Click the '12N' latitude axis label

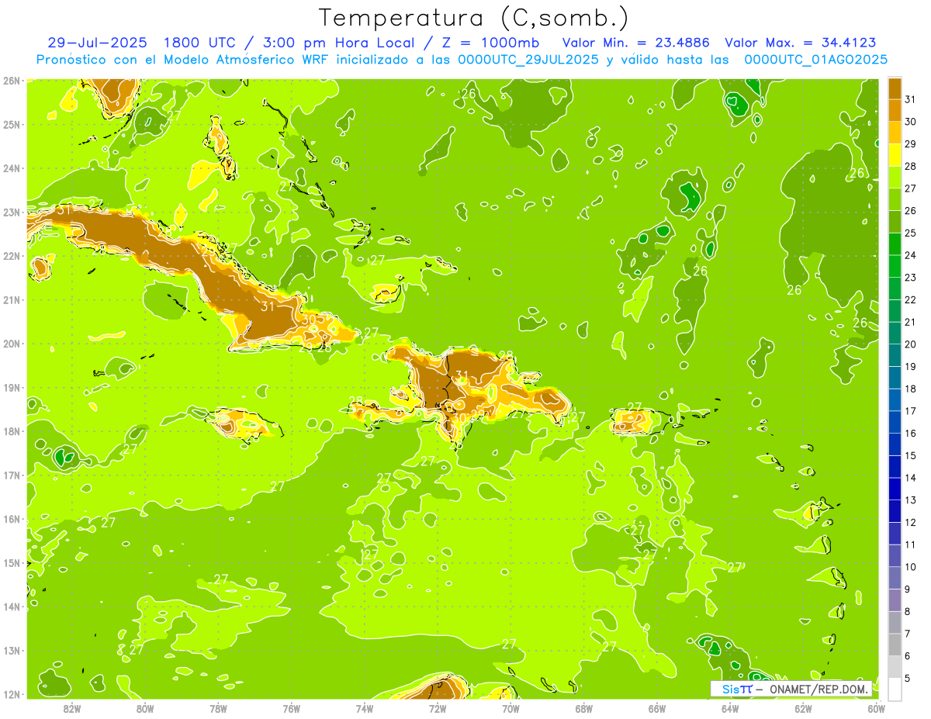[11, 694]
